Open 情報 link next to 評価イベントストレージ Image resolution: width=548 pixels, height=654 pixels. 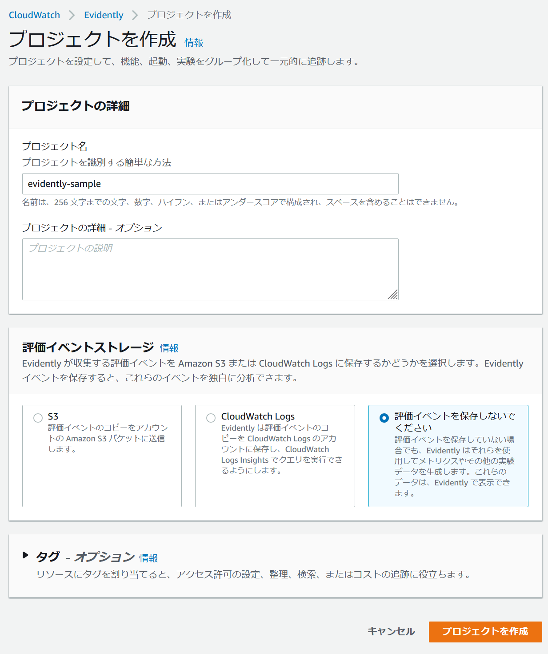pyautogui.click(x=169, y=348)
